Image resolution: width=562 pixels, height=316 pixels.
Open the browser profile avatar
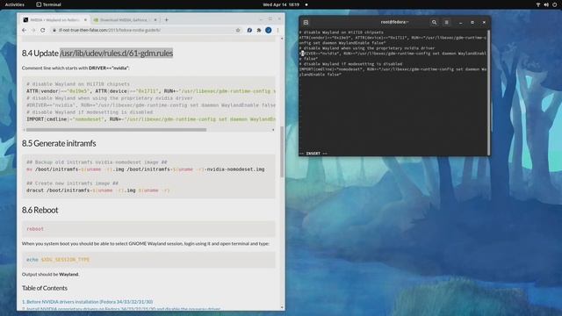tap(269, 30)
